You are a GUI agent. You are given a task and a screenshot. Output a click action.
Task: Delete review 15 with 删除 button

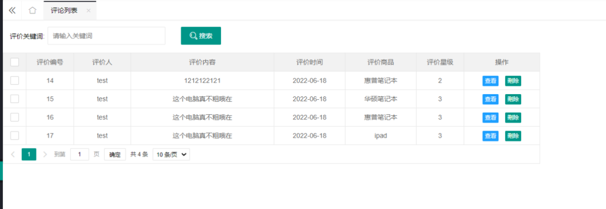point(513,99)
